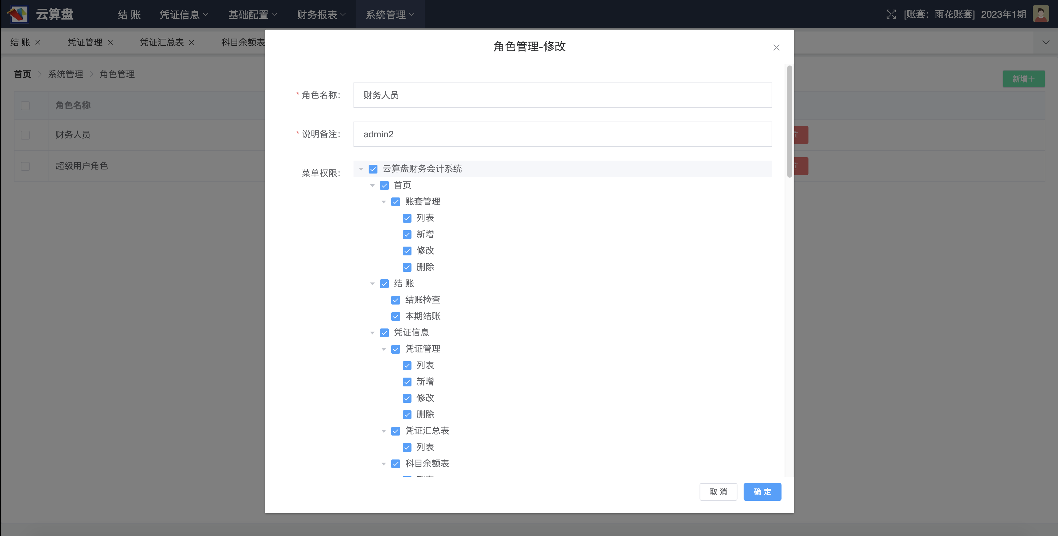Collapse the 科目余额表 tree node
Screen dimensions: 1058x536
coord(384,464)
